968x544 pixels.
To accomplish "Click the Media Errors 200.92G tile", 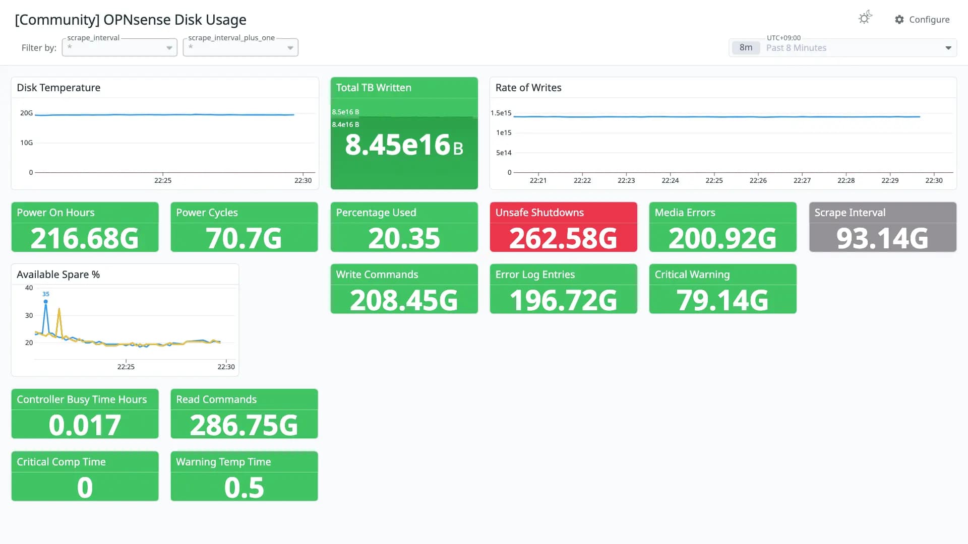I will point(722,227).
